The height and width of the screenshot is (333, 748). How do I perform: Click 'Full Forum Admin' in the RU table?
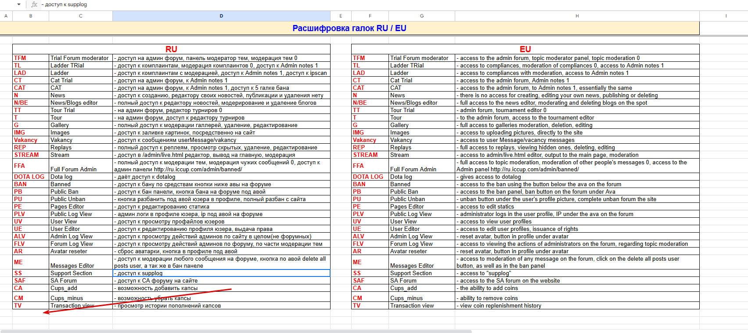73,169
